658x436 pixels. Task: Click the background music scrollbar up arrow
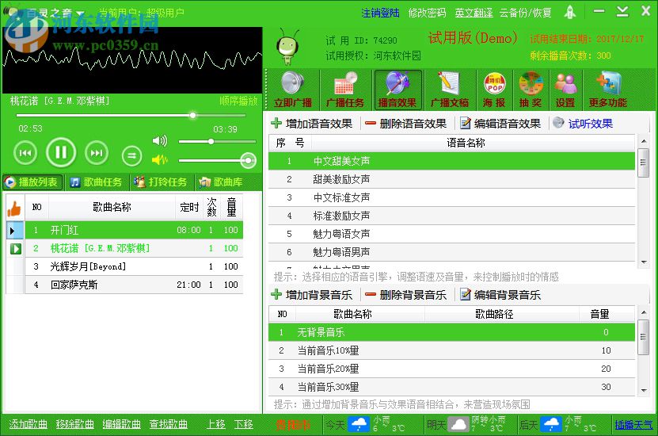pos(643,312)
